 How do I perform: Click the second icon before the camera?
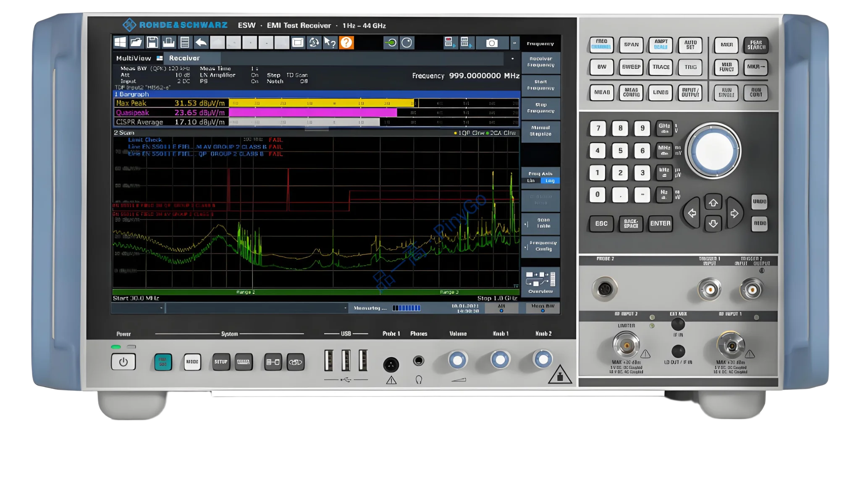point(466,42)
